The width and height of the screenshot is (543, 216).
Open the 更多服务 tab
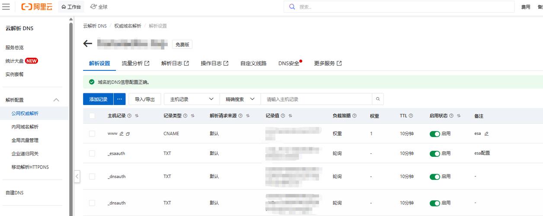[328, 63]
